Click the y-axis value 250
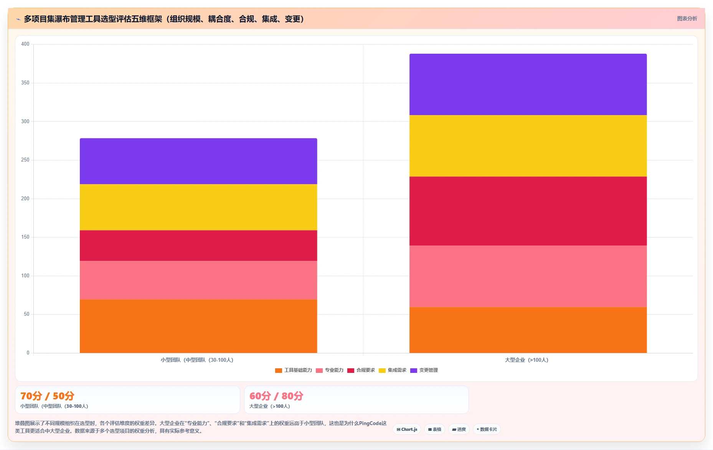The image size is (713, 450). click(25, 160)
